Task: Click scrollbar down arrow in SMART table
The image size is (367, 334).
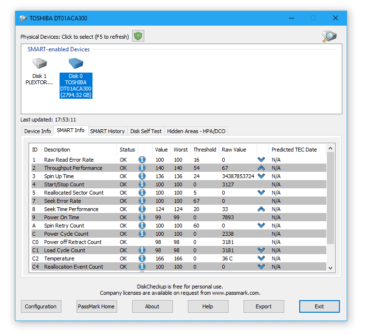Action: (331, 268)
